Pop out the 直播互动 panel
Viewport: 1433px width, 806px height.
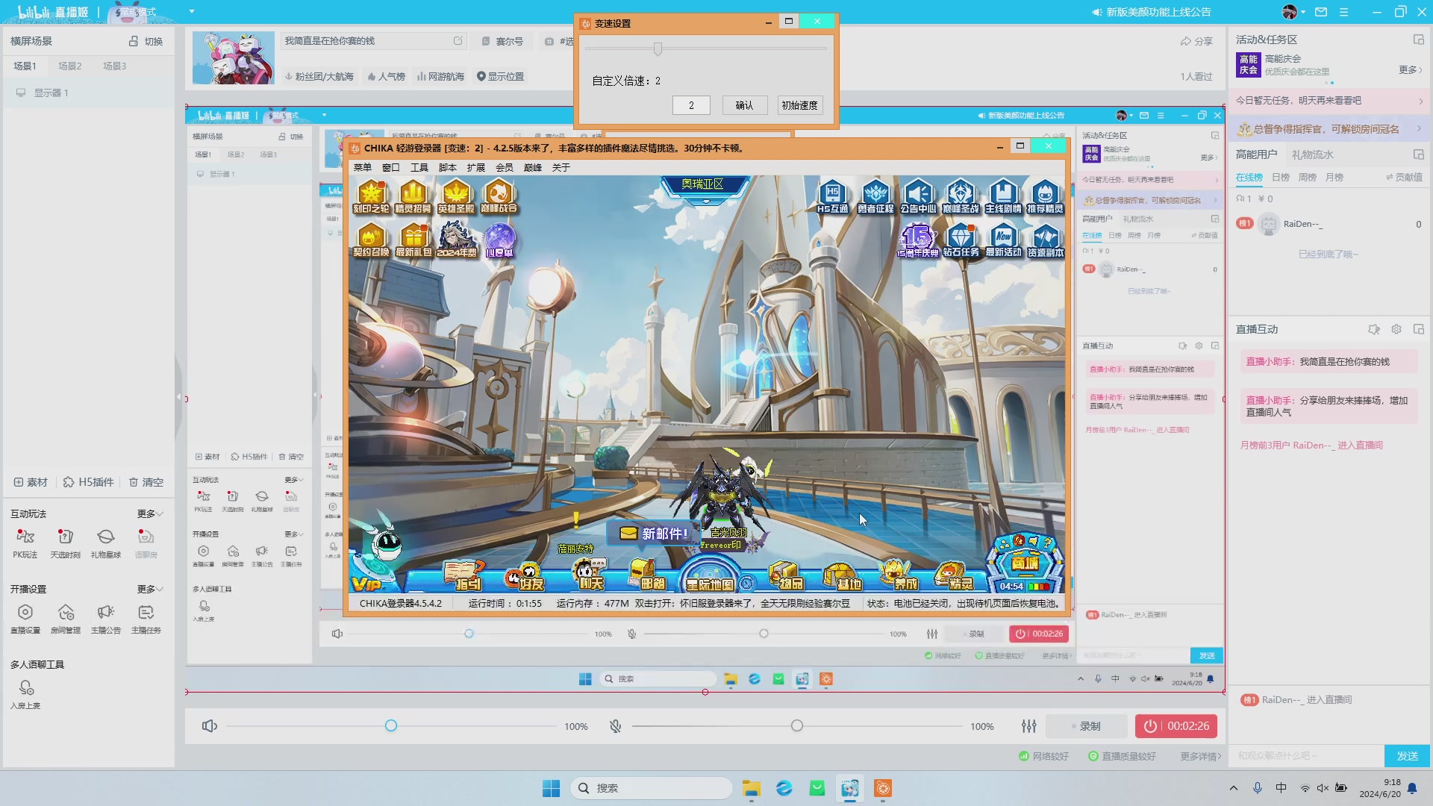[1418, 329]
